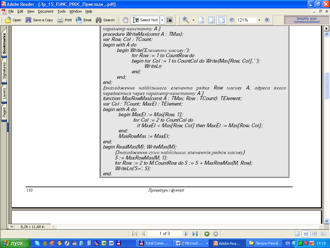Image resolution: width=330 pixels, height=248 pixels.
Task: Open the Window menu
Action: coord(75,11)
